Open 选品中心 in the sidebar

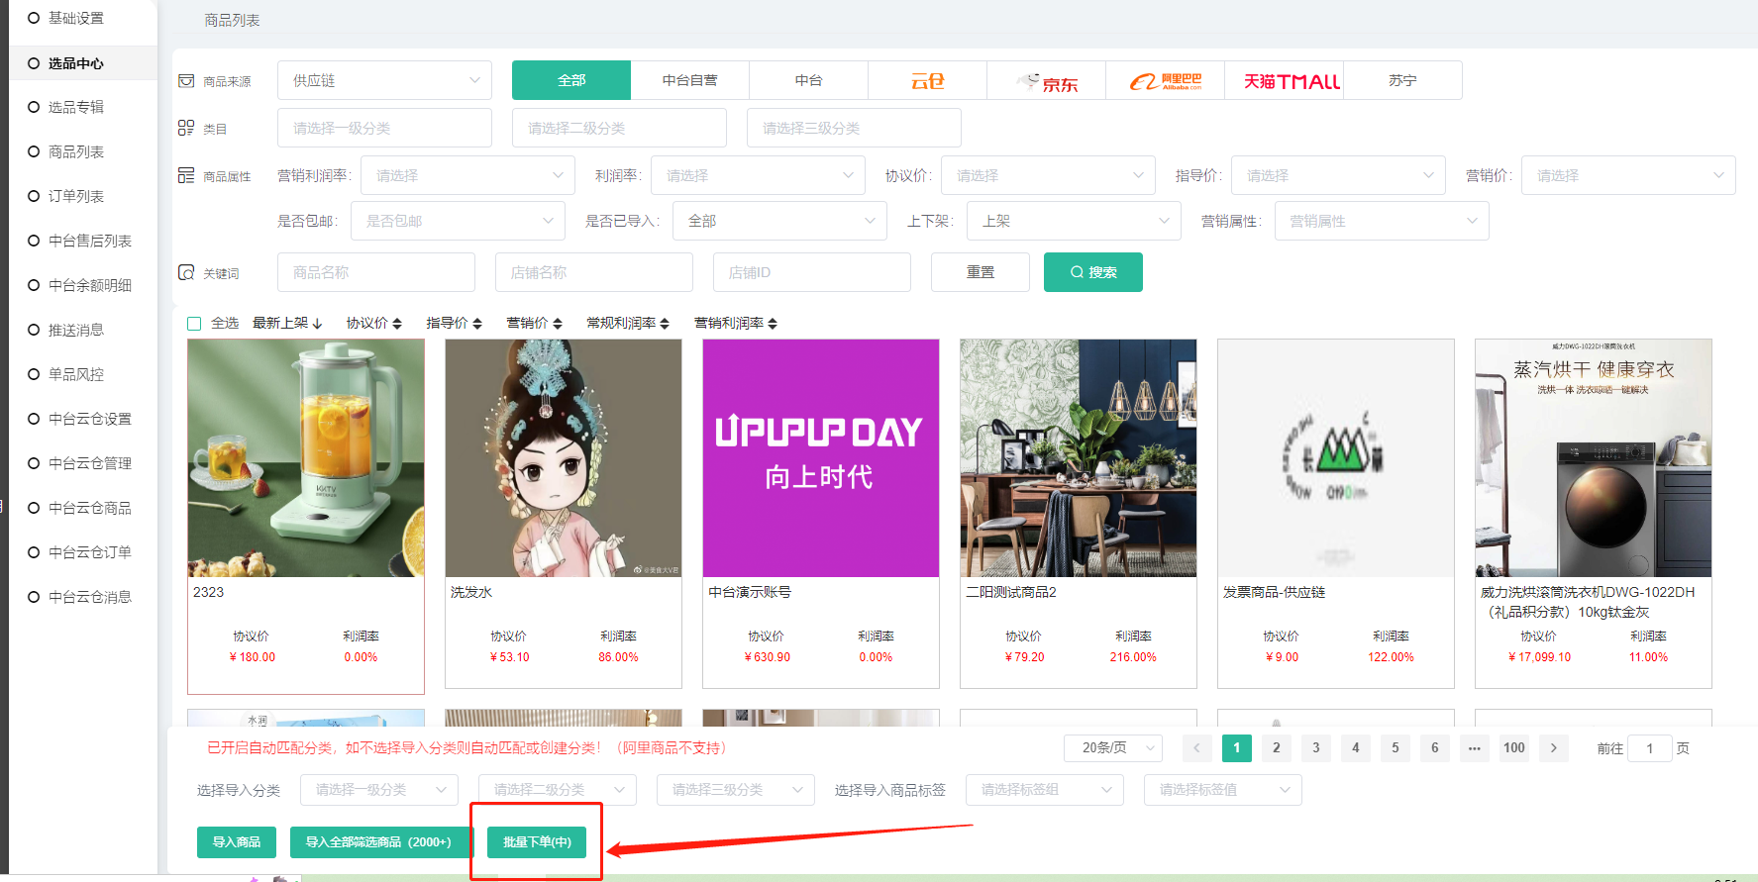coord(76,63)
